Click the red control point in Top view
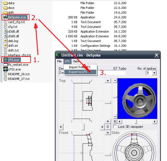 pyautogui.click(x=89, y=103)
